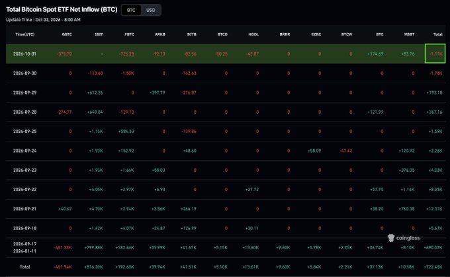Click the BITB column header
Screen dimensions: 450x277
[192, 34]
